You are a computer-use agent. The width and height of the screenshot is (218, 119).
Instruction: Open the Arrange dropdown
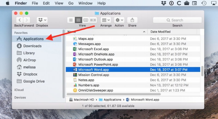pos(106,20)
